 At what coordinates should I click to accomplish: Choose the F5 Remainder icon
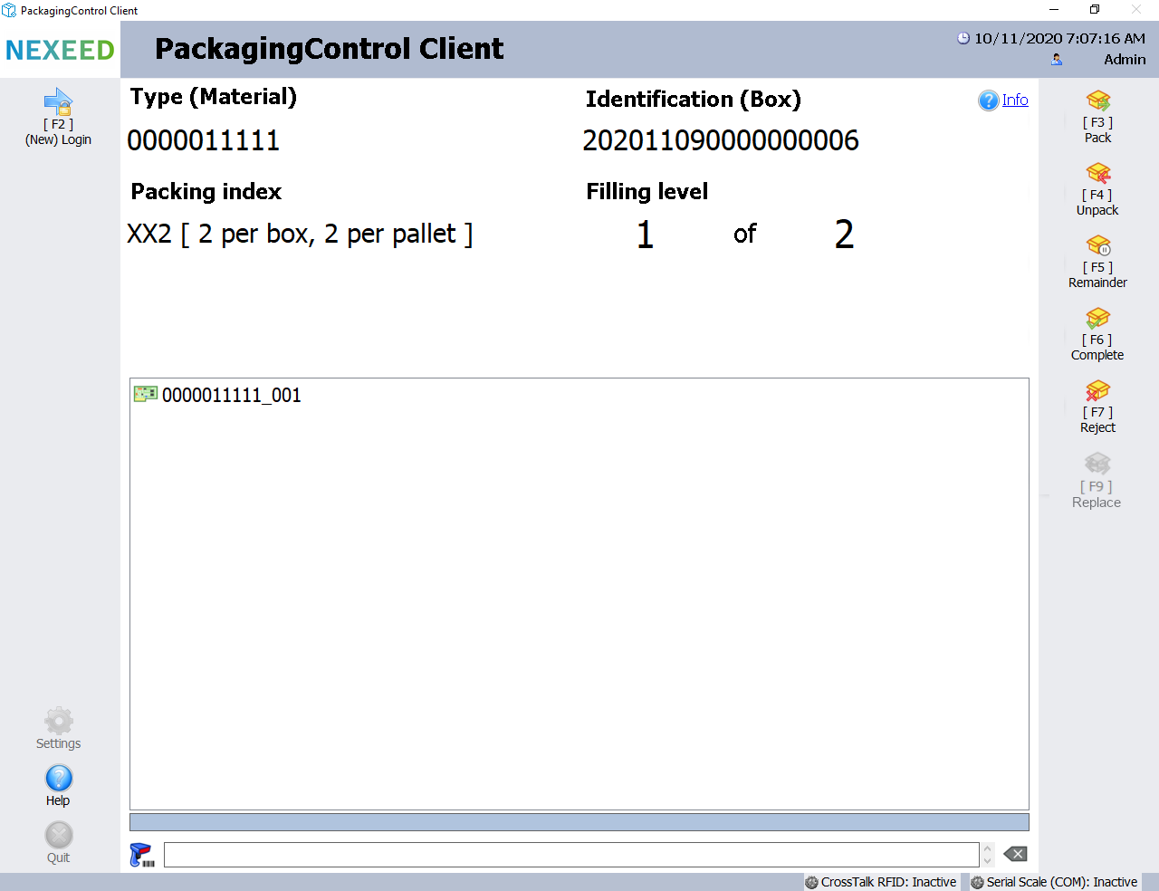point(1097,245)
